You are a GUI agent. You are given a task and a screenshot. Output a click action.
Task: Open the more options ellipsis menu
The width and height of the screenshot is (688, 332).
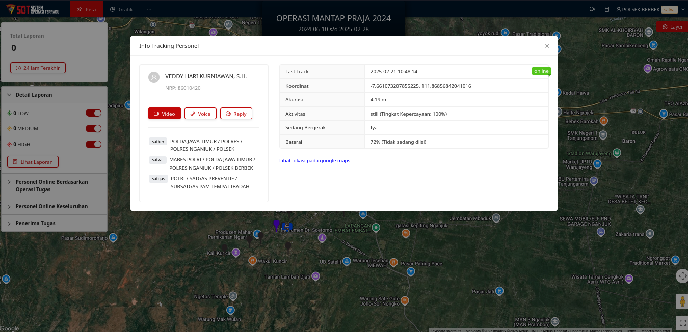pos(149,9)
